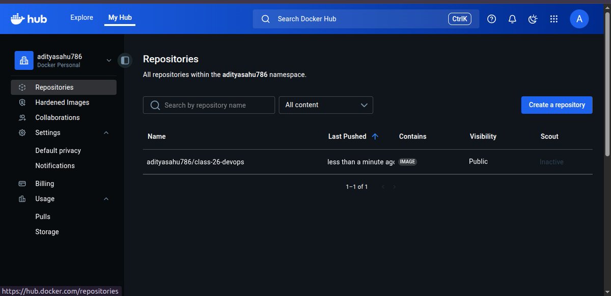Click the Public visibility cell

point(478,162)
